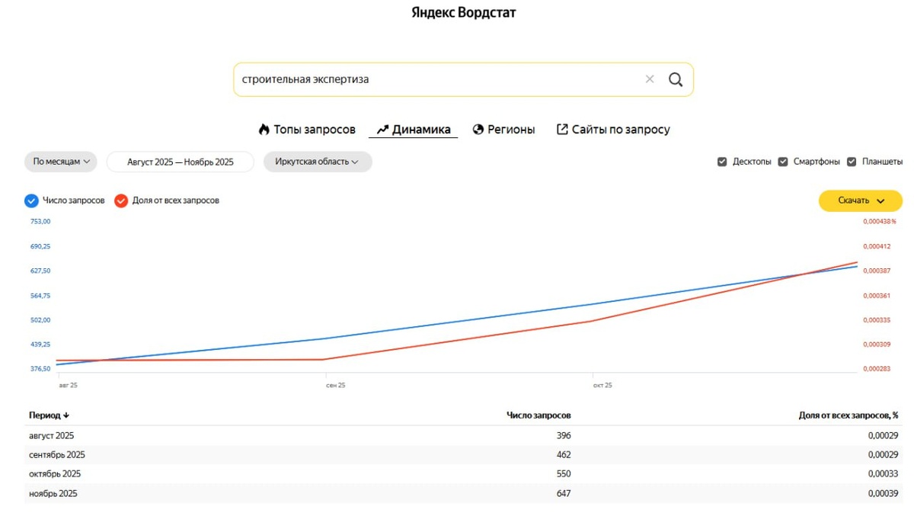The image size is (914, 513).
Task: Uncheck the Смартфоны checkbox
Action: point(783,162)
